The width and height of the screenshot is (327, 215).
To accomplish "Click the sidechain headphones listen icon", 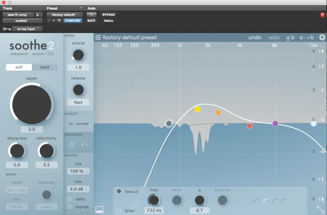I will point(85,144).
